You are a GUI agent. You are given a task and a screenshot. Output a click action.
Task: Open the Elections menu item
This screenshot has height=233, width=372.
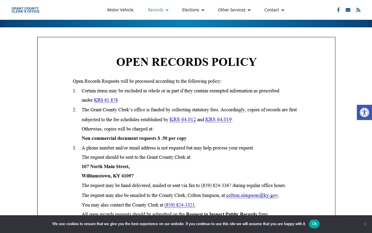point(191,10)
